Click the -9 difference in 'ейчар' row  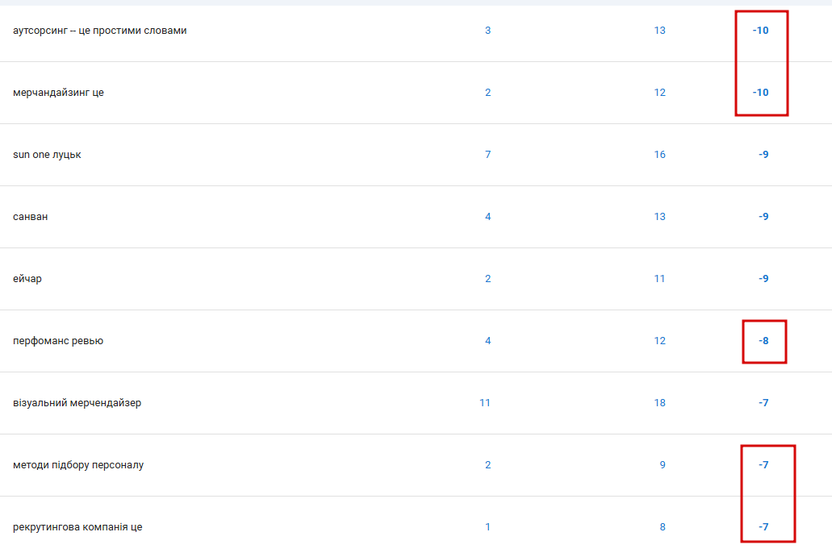[x=763, y=279]
